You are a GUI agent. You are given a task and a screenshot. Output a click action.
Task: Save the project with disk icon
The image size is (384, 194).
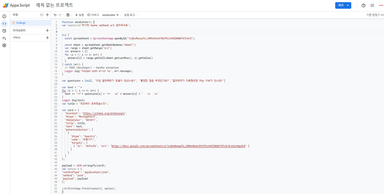coord(68,15)
